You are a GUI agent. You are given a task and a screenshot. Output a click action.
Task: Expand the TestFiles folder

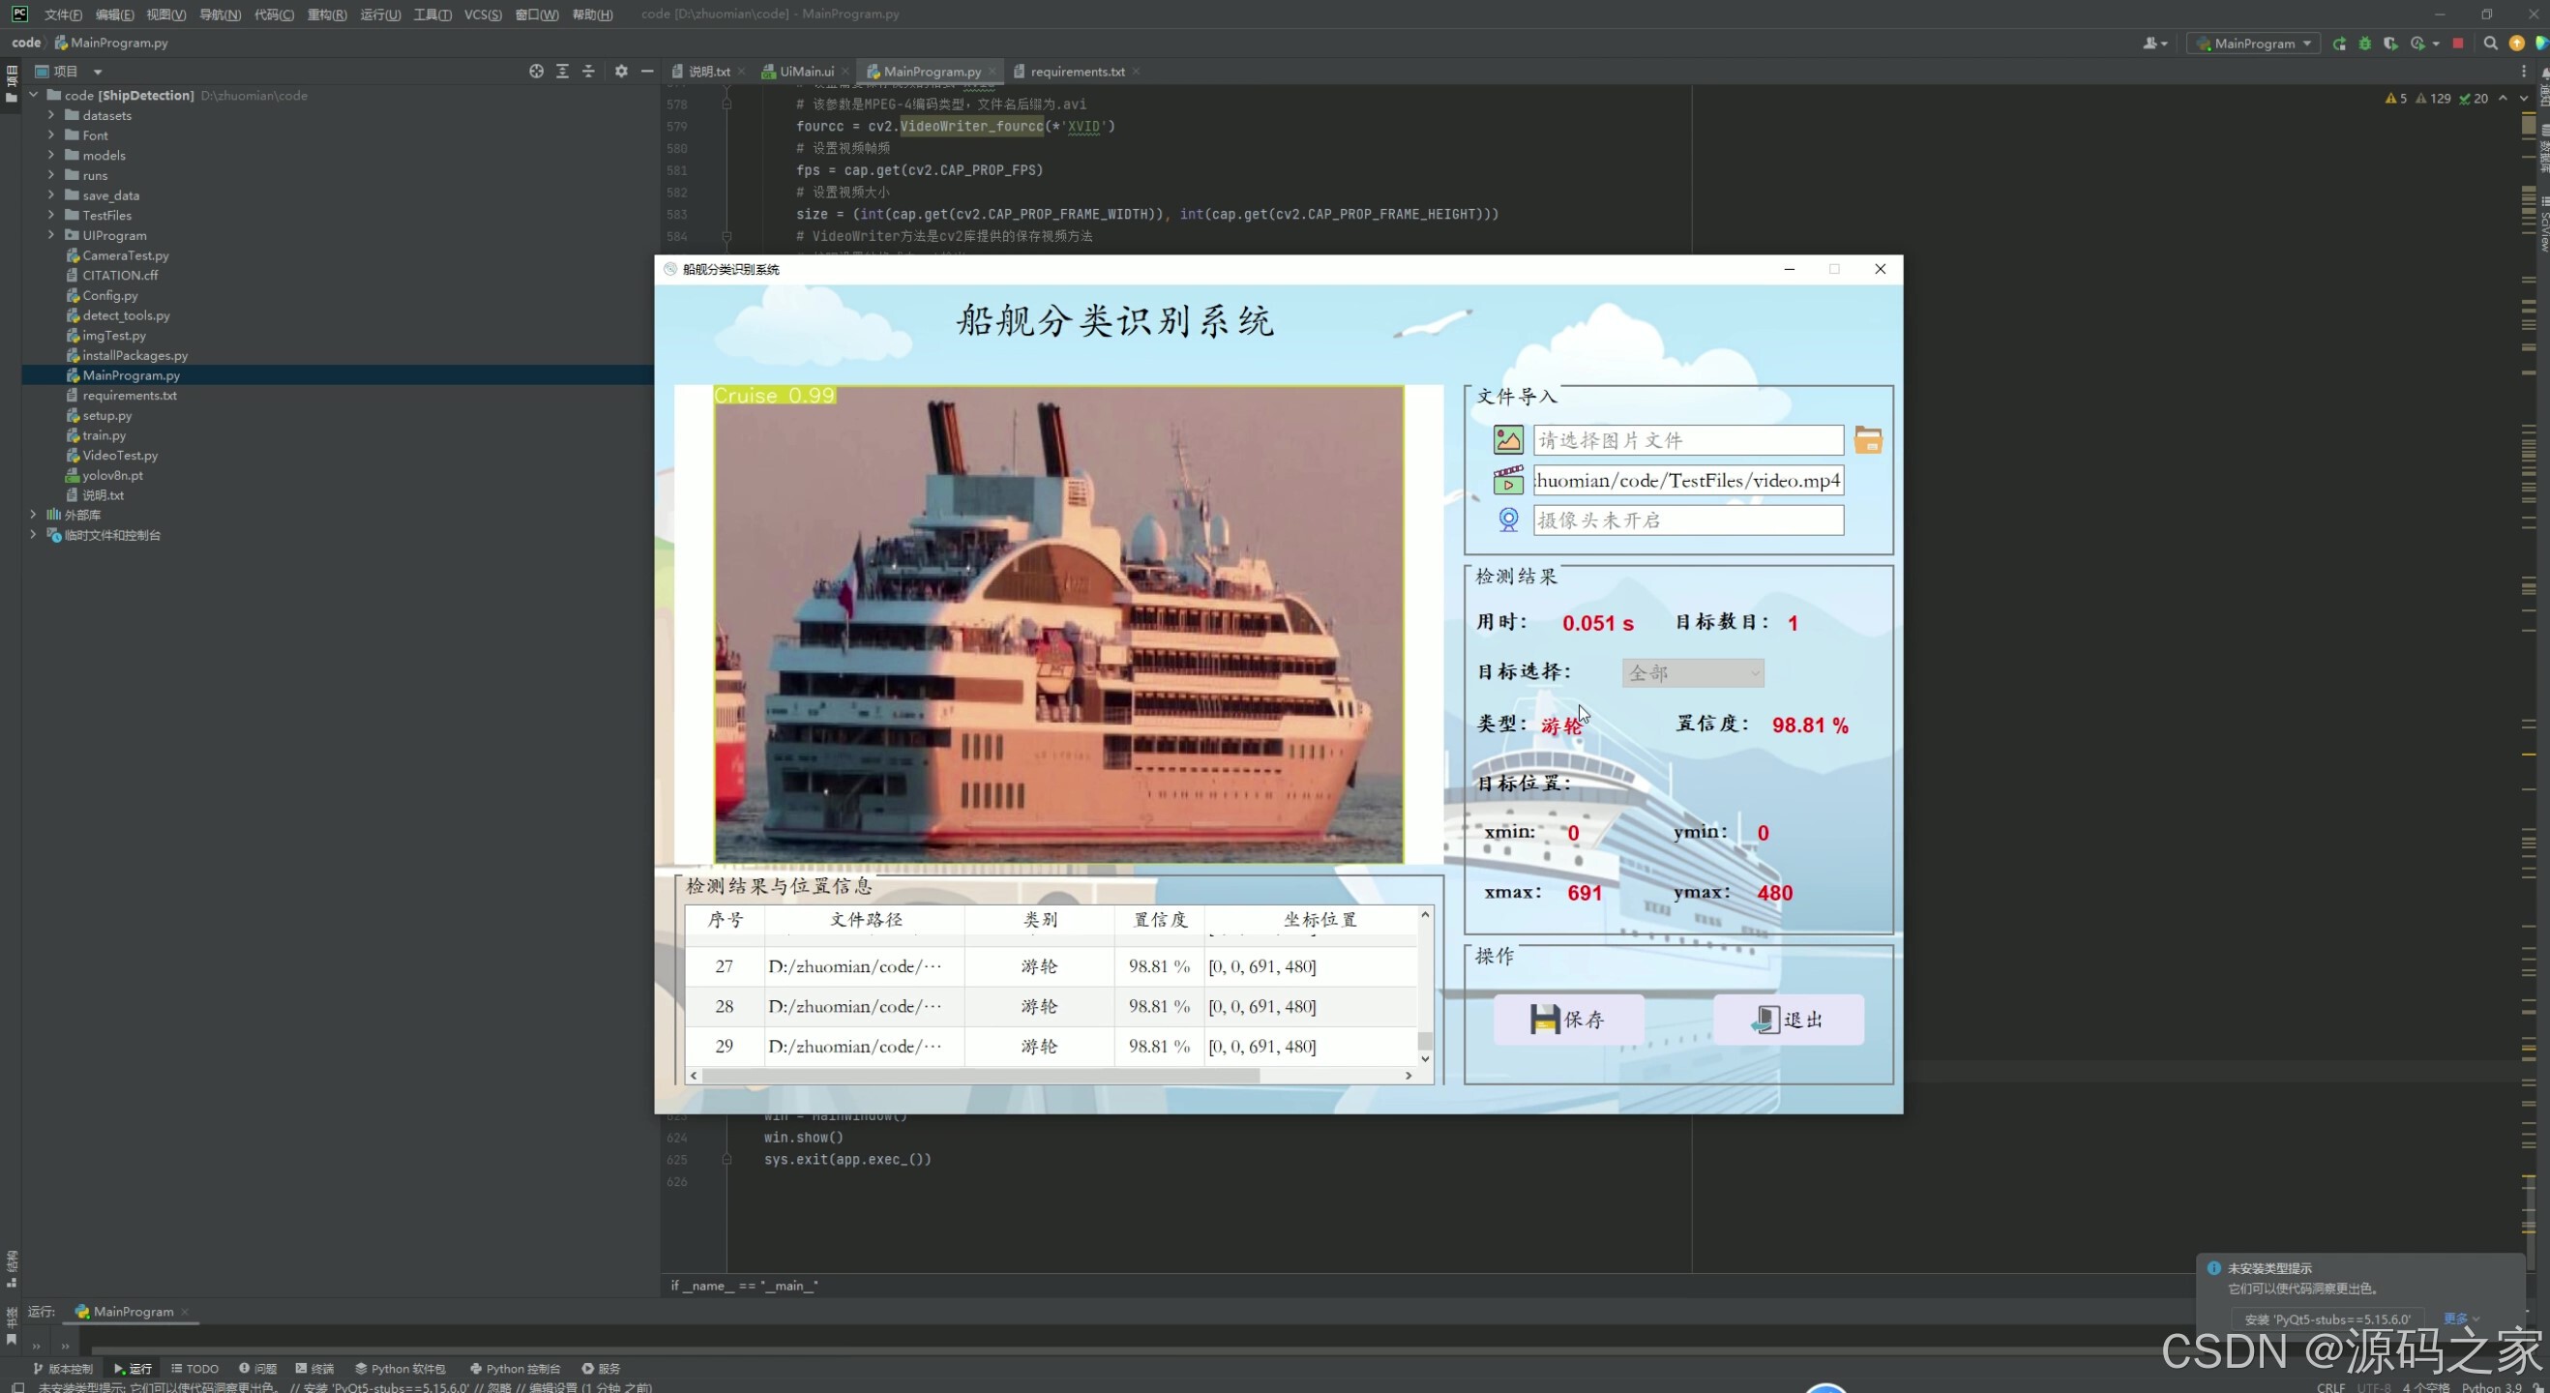click(50, 215)
